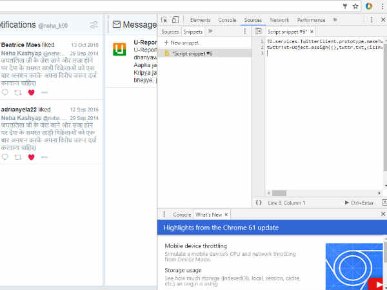Close the bottom drawer panel

[383, 214]
